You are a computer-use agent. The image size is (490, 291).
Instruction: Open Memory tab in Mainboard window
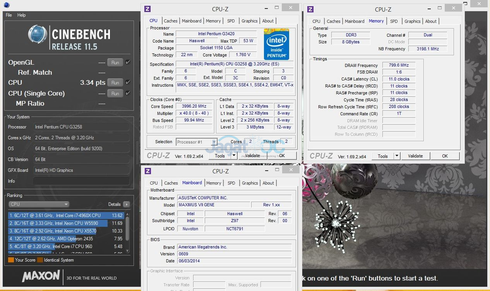click(214, 183)
